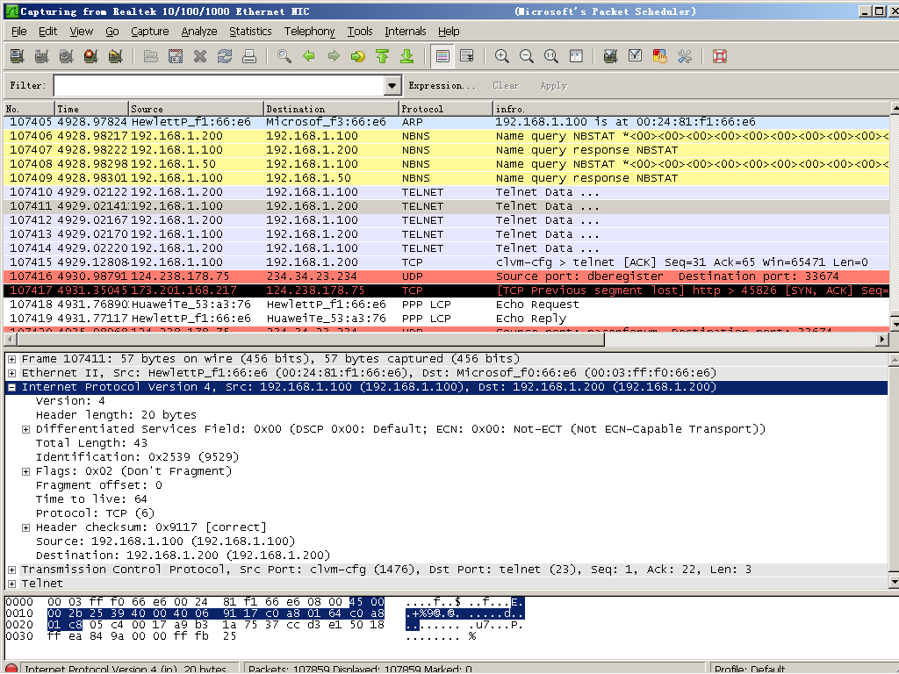Viewport: 899px width, 674px height.
Task: Go back in packet history
Action: tap(309, 56)
